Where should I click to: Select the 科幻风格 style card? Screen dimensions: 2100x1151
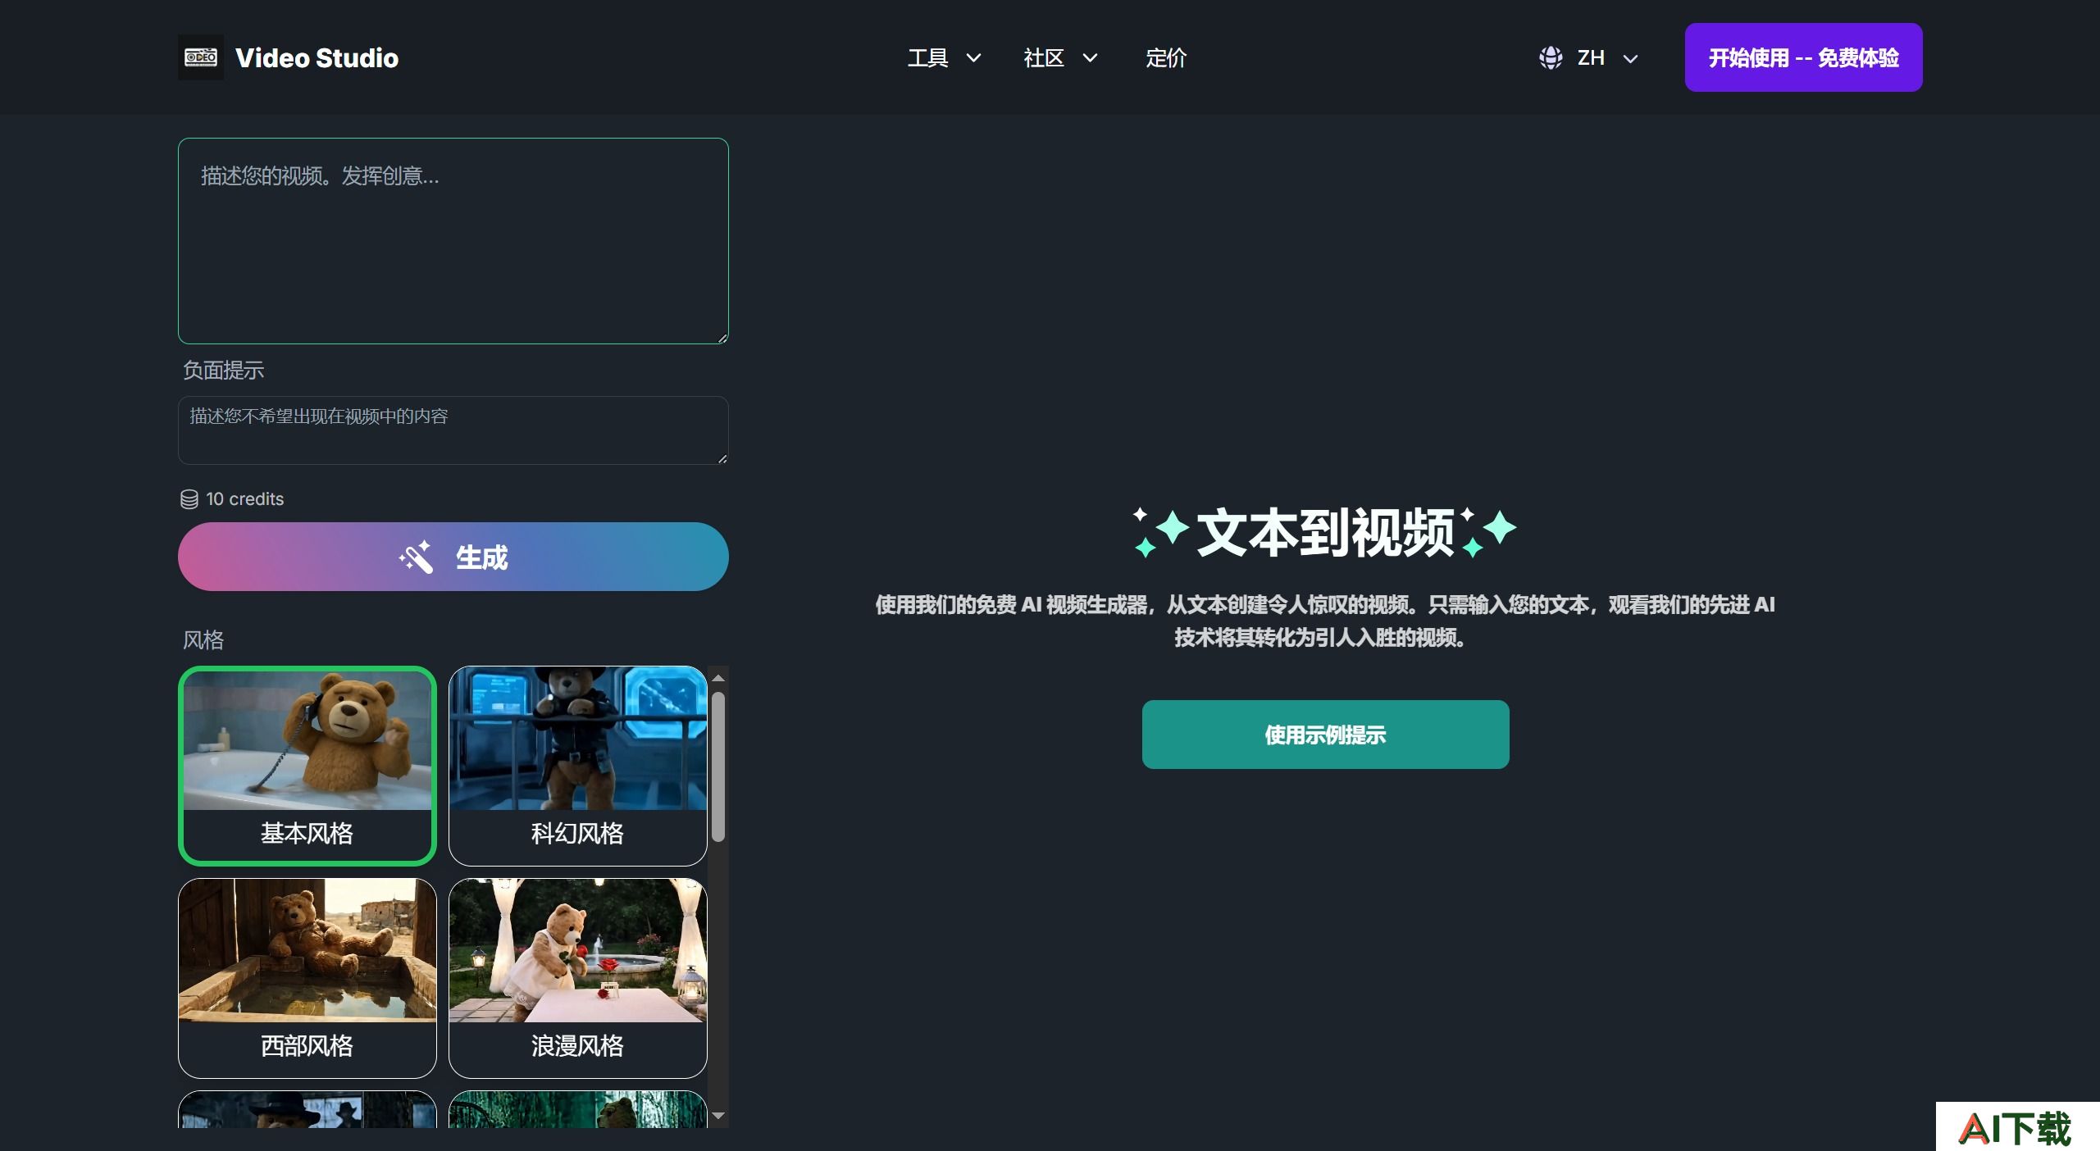[x=578, y=766]
